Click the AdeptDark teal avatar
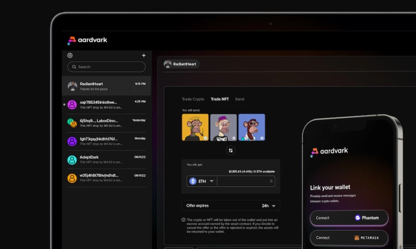This screenshot has width=416, height=249. pos(72,160)
